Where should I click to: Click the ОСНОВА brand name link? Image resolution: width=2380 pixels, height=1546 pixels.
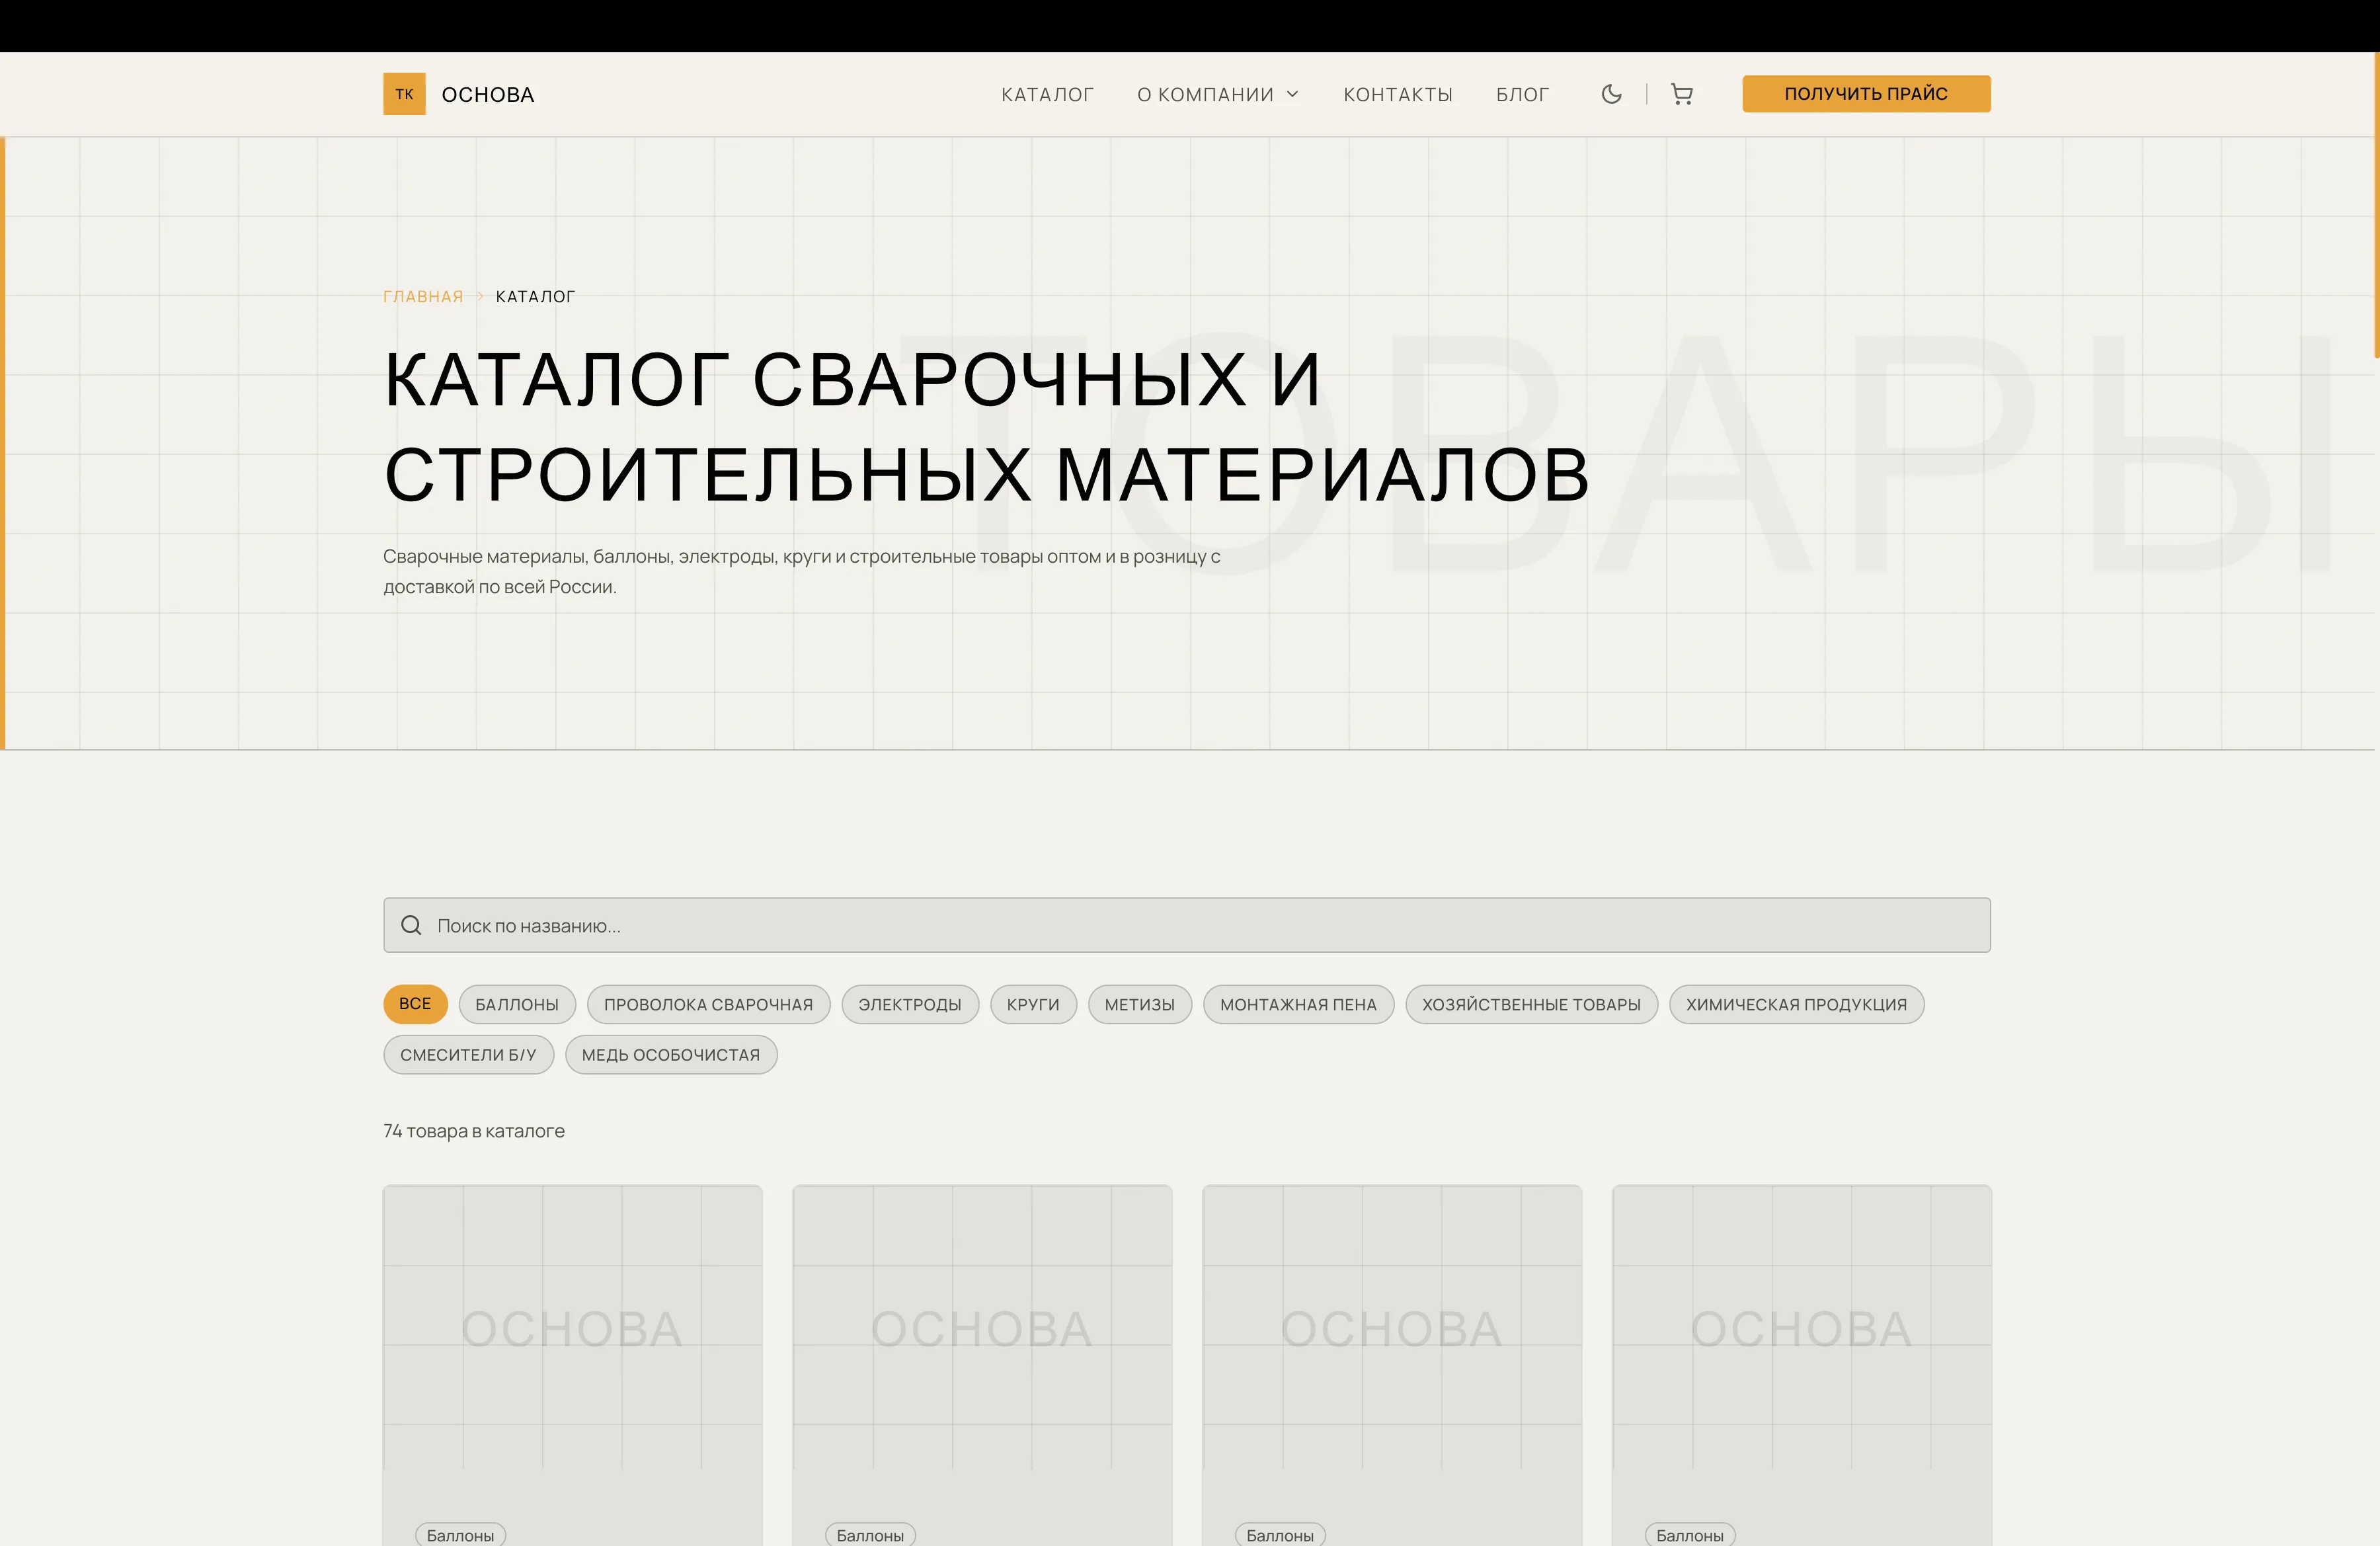[488, 94]
